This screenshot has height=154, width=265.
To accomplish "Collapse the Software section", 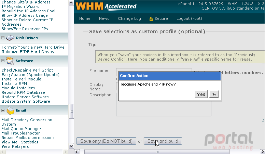I will click(3, 61).
